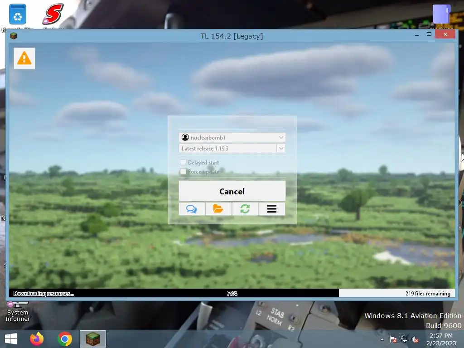Select the TL launcher taskbar grass block
Viewport: 464px width, 348px height.
(x=93, y=339)
